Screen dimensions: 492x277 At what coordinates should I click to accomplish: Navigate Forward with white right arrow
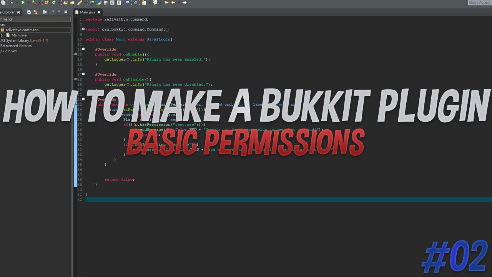click(184, 2)
